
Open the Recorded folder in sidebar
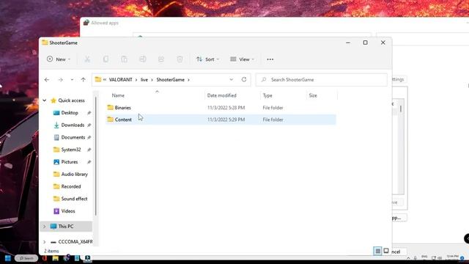coord(71,186)
